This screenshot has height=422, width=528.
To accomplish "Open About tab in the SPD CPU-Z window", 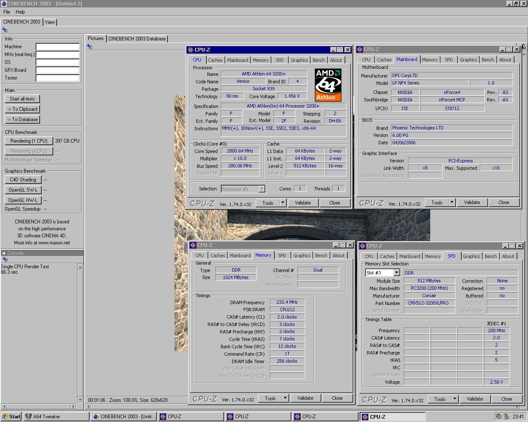I will [x=508, y=256].
